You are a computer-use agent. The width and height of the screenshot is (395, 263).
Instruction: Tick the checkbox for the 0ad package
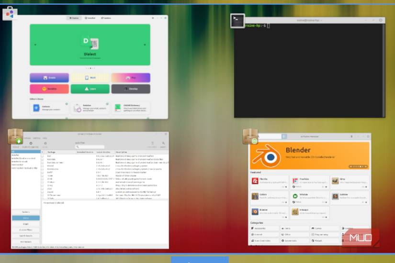click(x=42, y=156)
